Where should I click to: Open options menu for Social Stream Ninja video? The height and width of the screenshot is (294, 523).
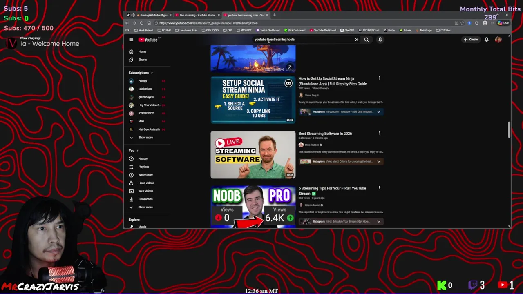click(379, 78)
